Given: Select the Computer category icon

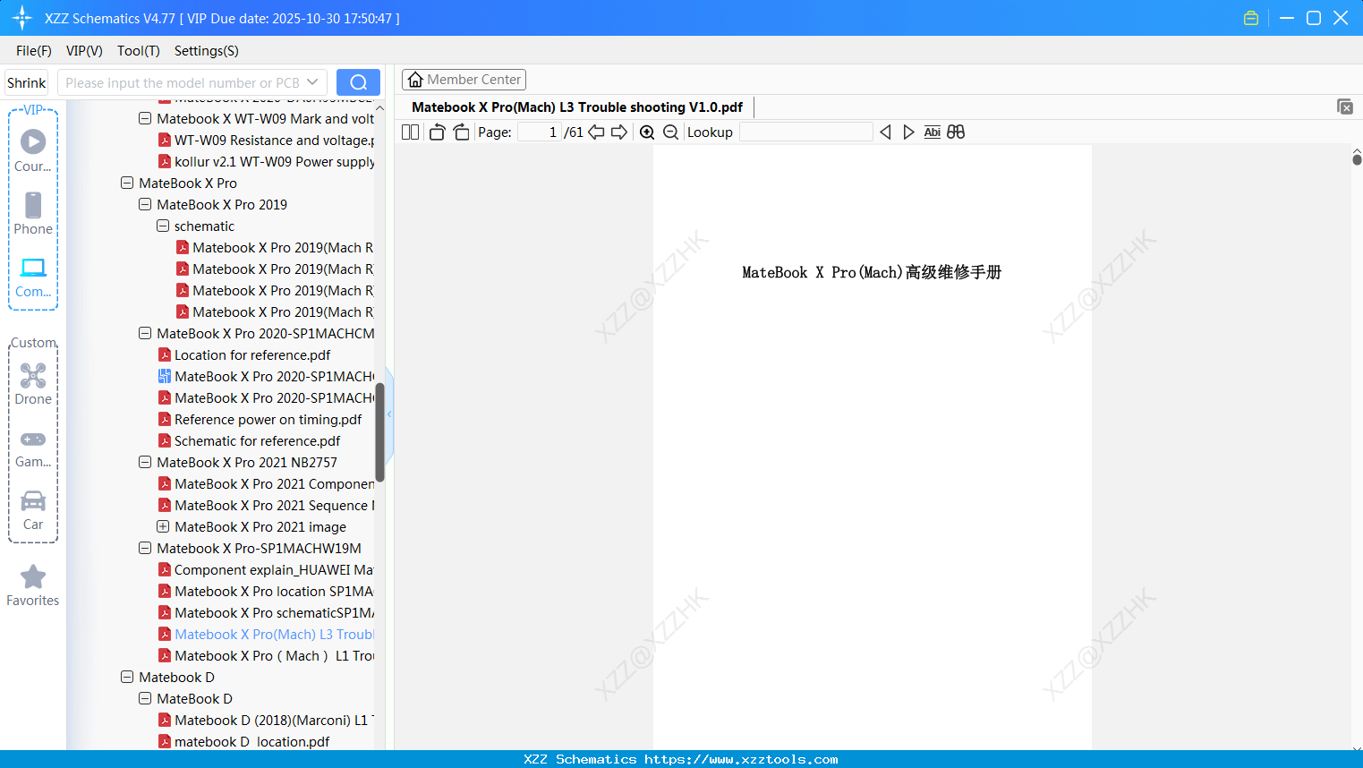Looking at the screenshot, I should click(x=33, y=276).
